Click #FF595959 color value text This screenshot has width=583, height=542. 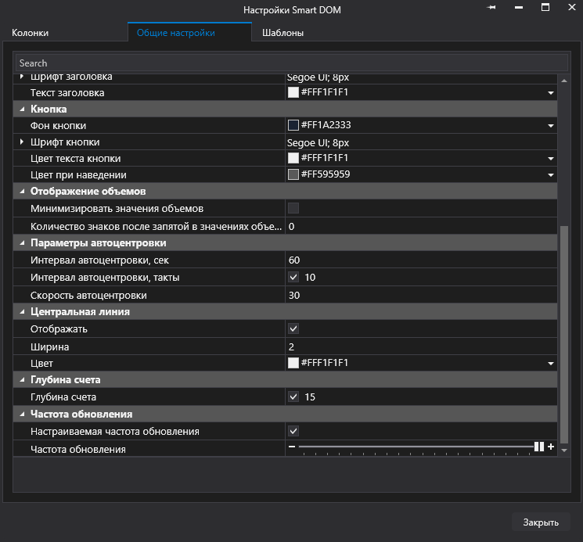pos(326,174)
